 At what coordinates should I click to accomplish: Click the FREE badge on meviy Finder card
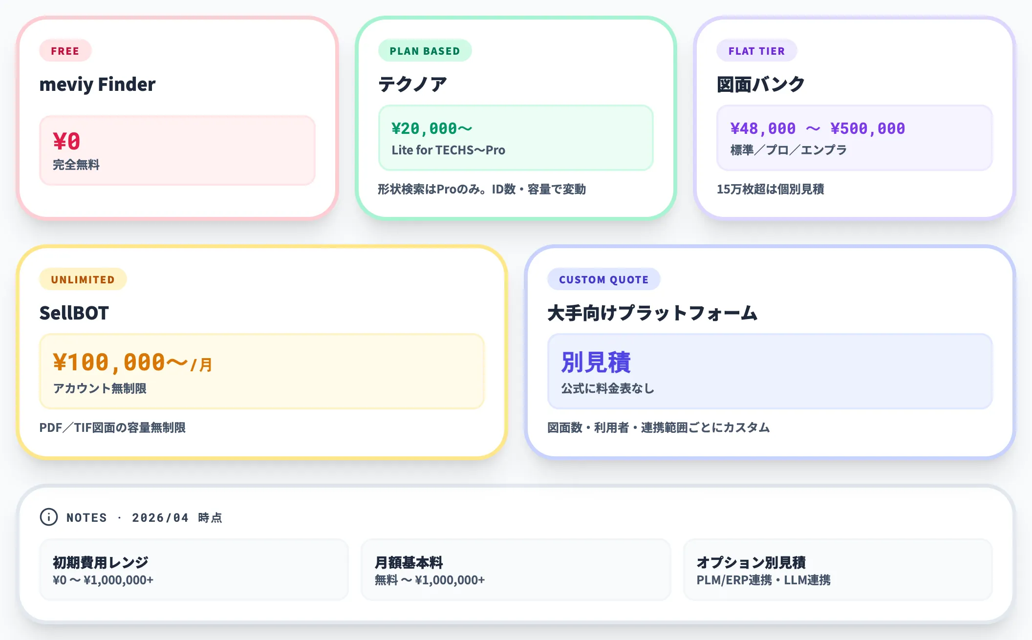[x=65, y=51]
